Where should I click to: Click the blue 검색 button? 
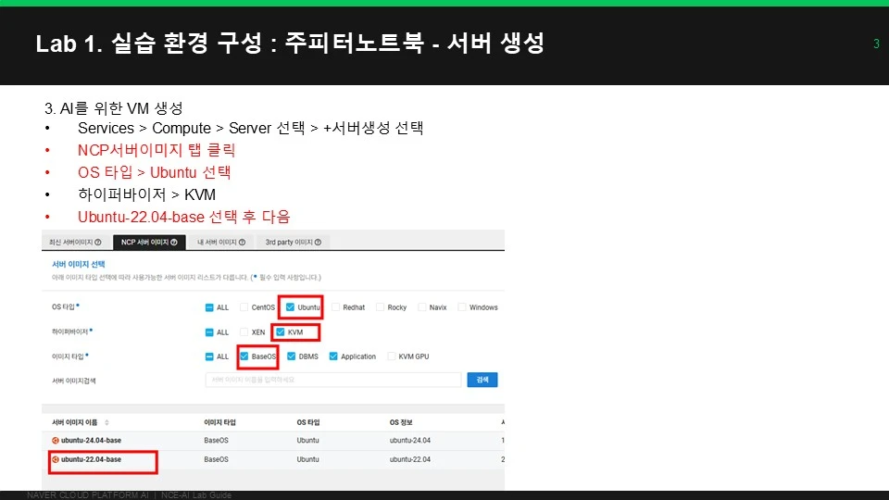click(x=482, y=380)
